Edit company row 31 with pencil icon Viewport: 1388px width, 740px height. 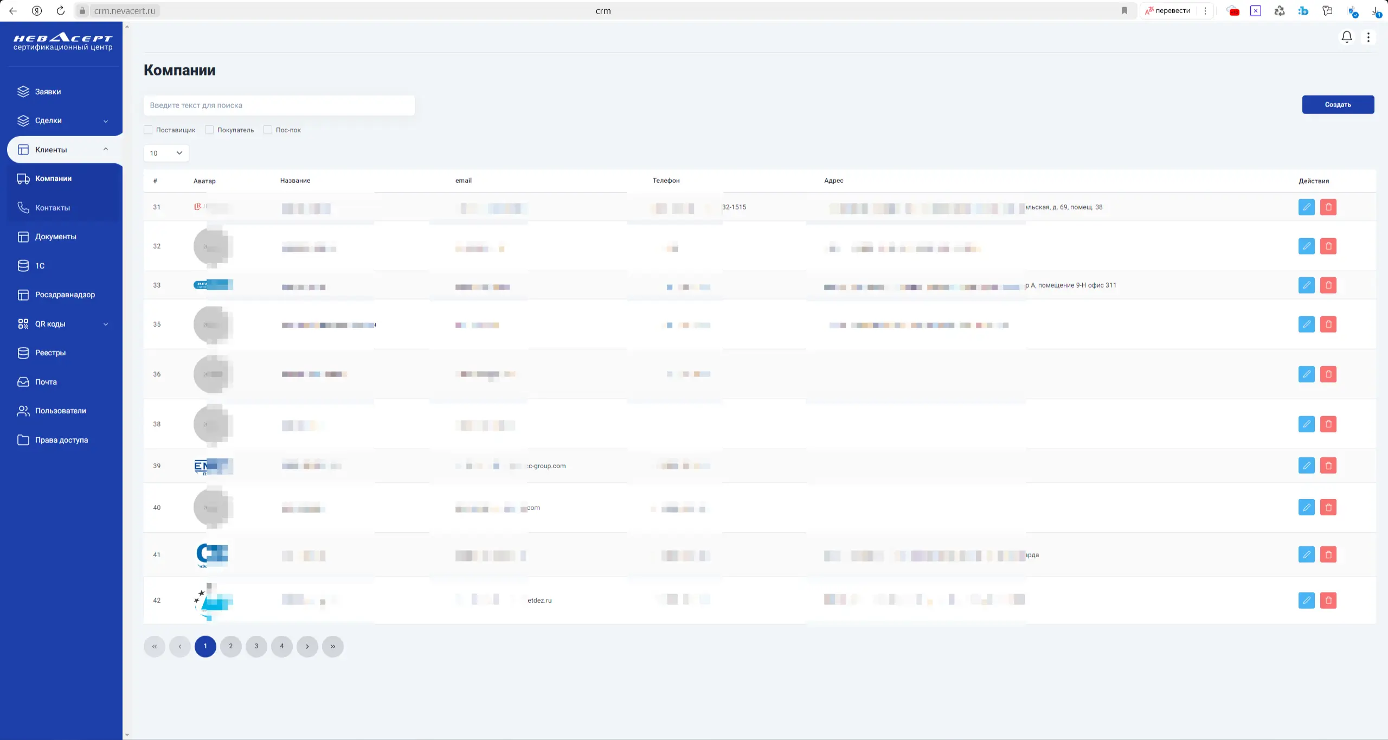tap(1307, 207)
